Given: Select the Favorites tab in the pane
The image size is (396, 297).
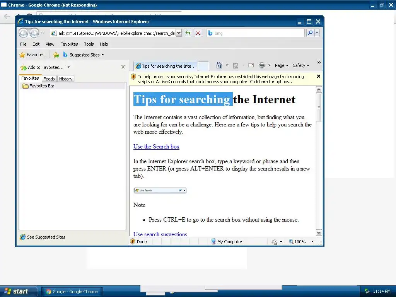Looking at the screenshot, I should 30,78.
